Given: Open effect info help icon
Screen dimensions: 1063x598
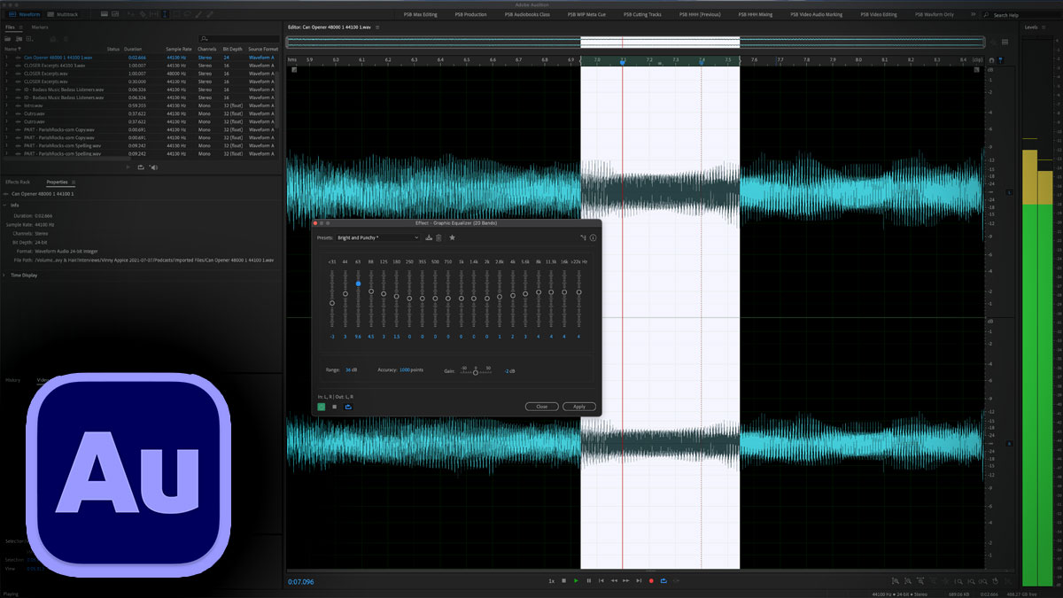Looking at the screenshot, I should [593, 237].
